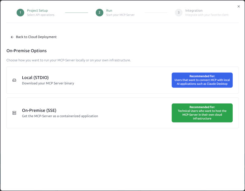Choose the Local (STDIO) option title
This screenshot has height=191, width=245.
click(35, 78)
